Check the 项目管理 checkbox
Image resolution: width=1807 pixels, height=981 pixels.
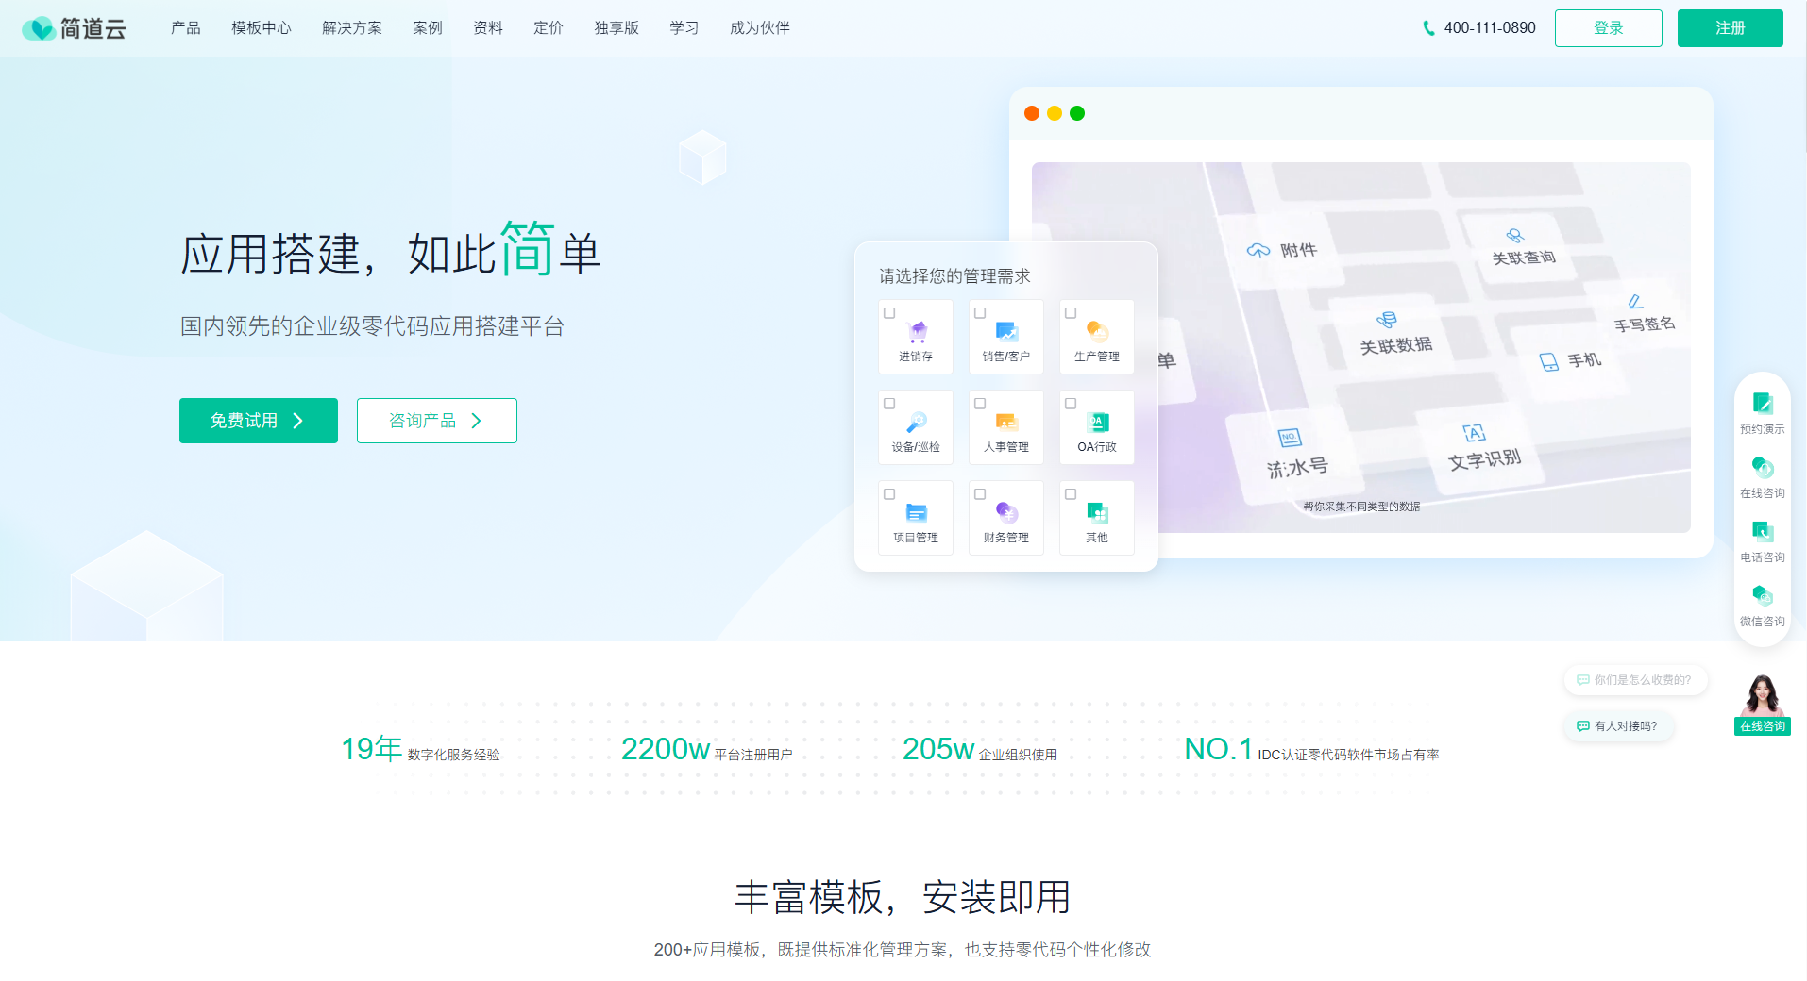(x=889, y=494)
